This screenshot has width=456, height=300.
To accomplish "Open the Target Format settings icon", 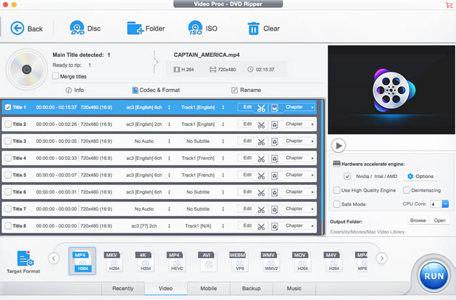I will click(25, 258).
